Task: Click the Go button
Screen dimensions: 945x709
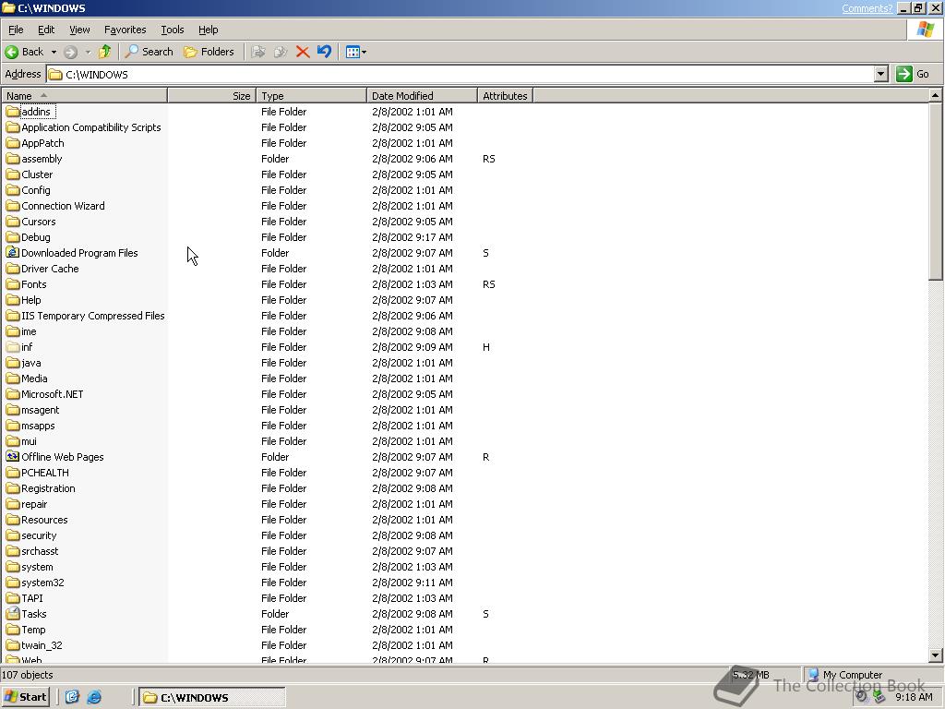Action: pos(913,74)
